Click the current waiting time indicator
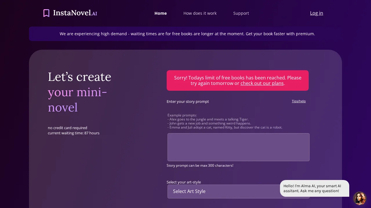371x208 pixels. tap(74, 133)
